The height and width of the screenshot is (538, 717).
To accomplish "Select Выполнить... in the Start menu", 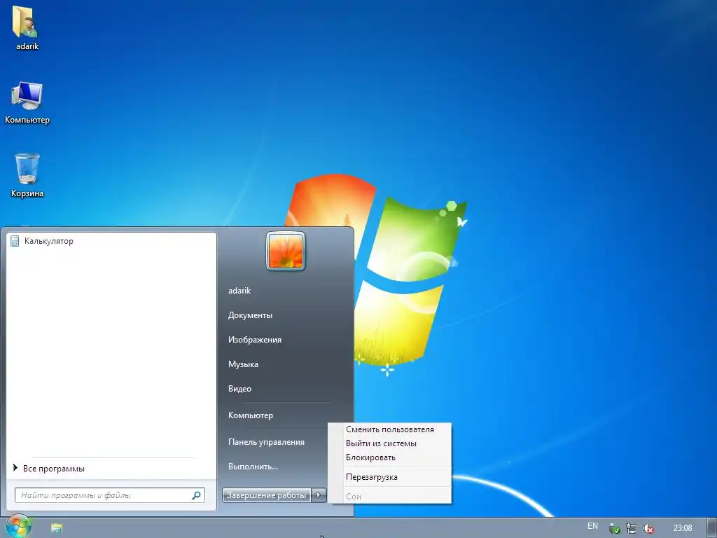I will [x=253, y=467].
